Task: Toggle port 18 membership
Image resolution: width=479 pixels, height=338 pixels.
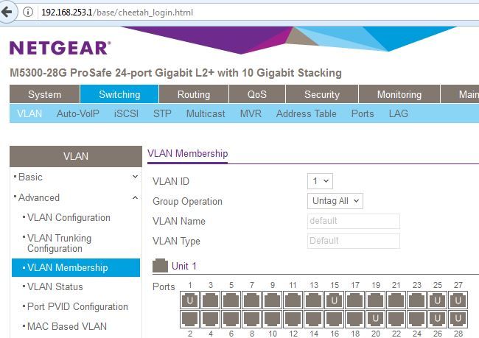Action: click(354, 318)
